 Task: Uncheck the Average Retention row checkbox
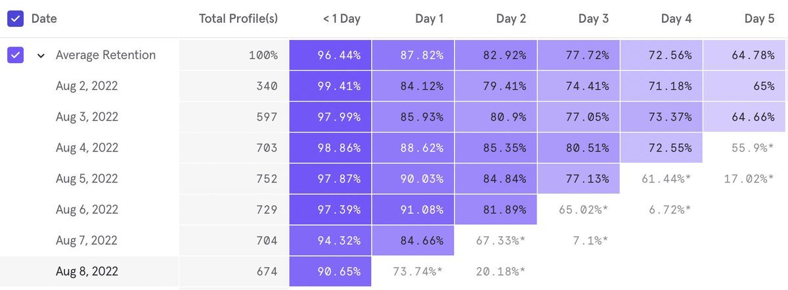[15, 55]
